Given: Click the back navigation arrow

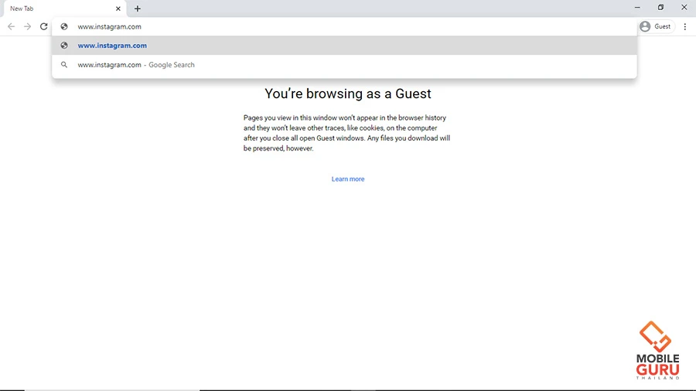Looking at the screenshot, I should point(11,26).
